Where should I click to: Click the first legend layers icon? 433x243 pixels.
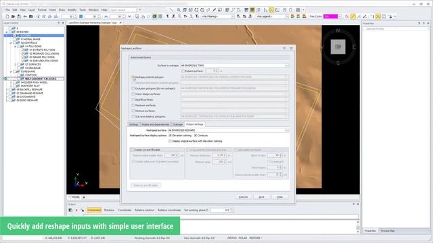[292, 16]
